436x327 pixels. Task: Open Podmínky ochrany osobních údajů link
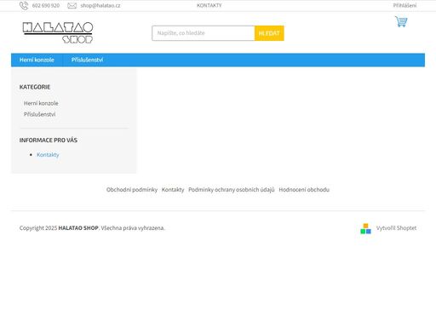click(x=232, y=190)
